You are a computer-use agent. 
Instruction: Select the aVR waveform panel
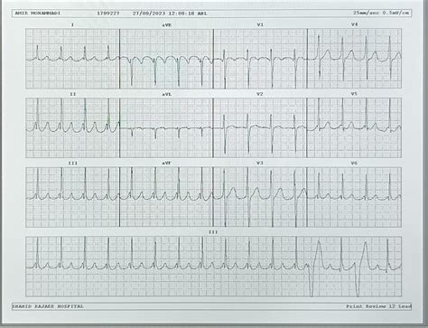(x=166, y=59)
